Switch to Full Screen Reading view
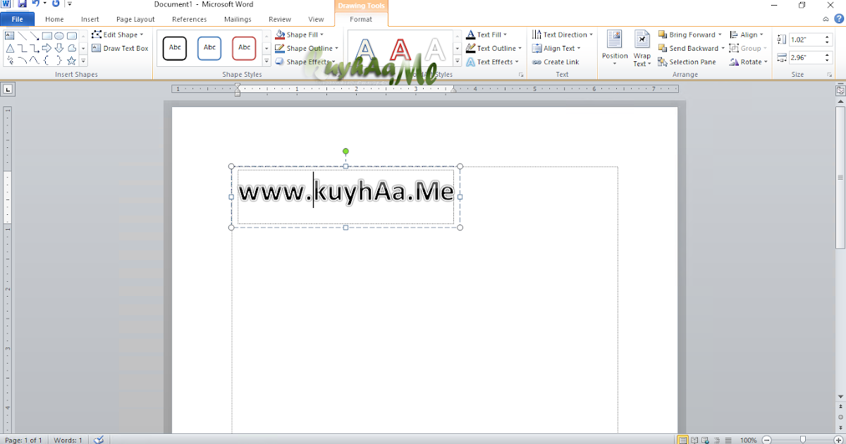Viewport: 846px width, 444px height. pos(695,440)
